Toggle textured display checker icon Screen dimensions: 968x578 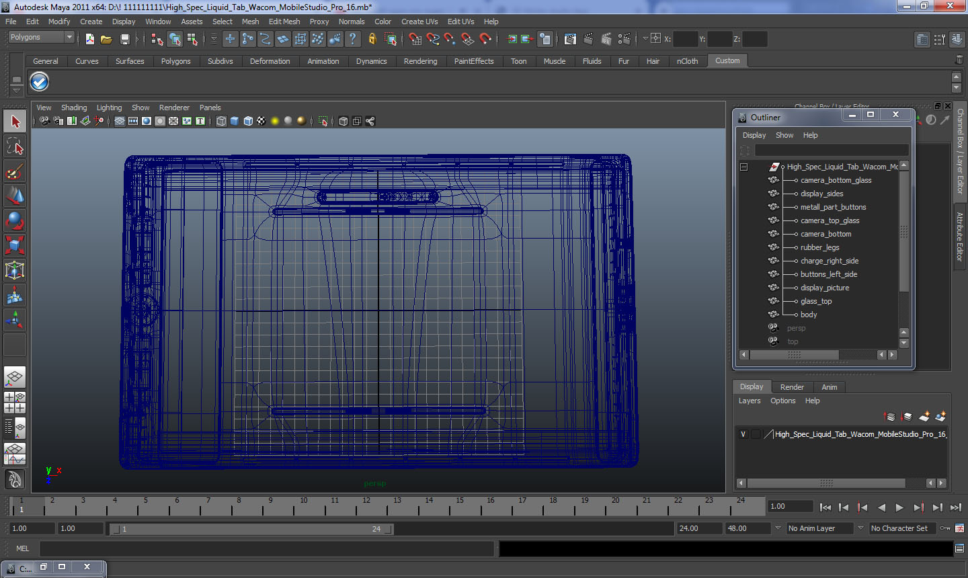[261, 121]
